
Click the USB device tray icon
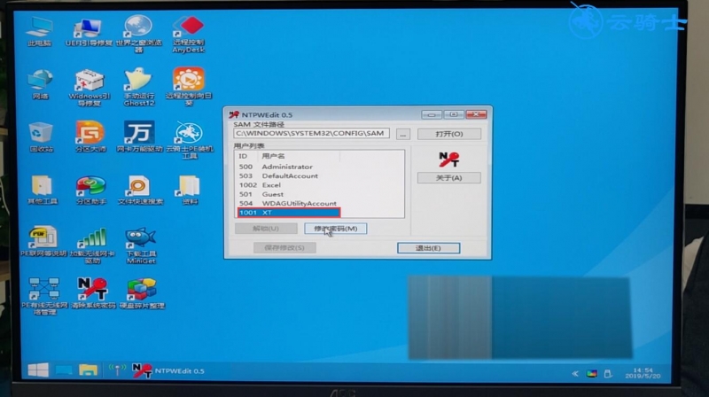click(x=608, y=373)
